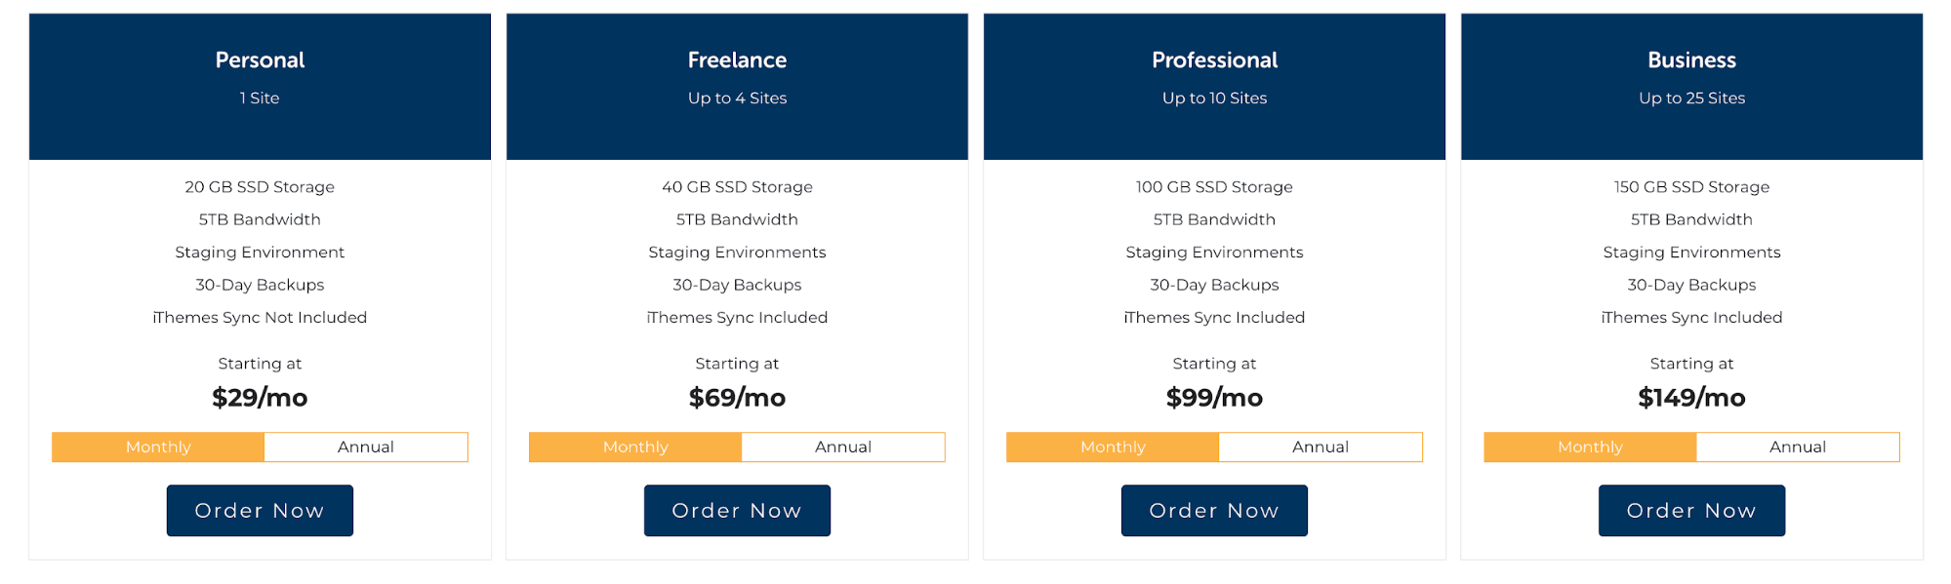
Task: Click the Business plan title
Action: click(1690, 59)
